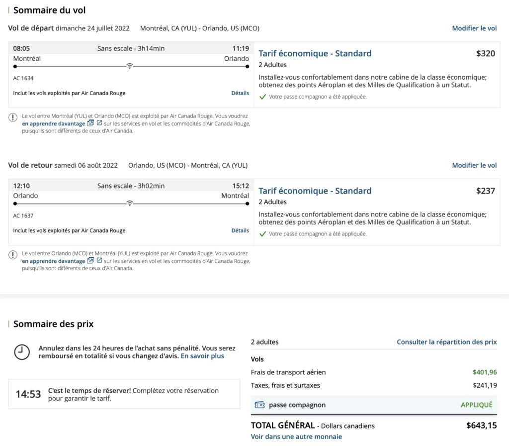Click 'En savoir plus' about 24-hour cancellation
The width and height of the screenshot is (509, 447).
tap(202, 356)
